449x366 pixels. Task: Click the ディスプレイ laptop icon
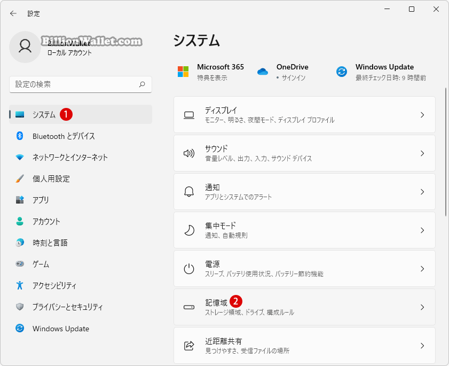pyautogui.click(x=189, y=115)
